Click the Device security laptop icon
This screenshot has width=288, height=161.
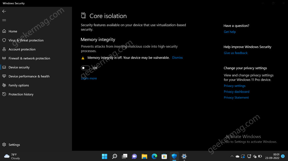click(4, 67)
